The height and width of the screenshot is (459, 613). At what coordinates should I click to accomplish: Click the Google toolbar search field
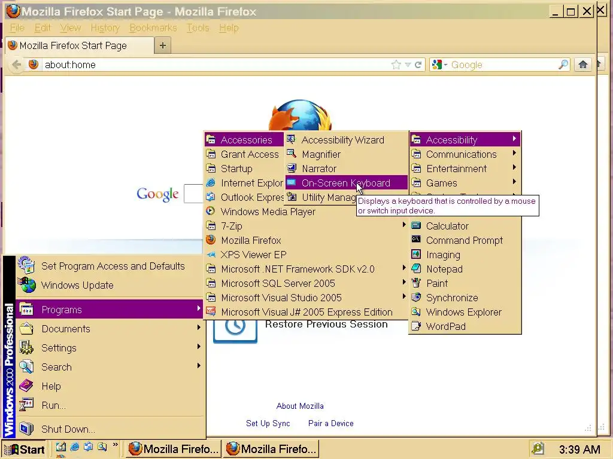(503, 65)
